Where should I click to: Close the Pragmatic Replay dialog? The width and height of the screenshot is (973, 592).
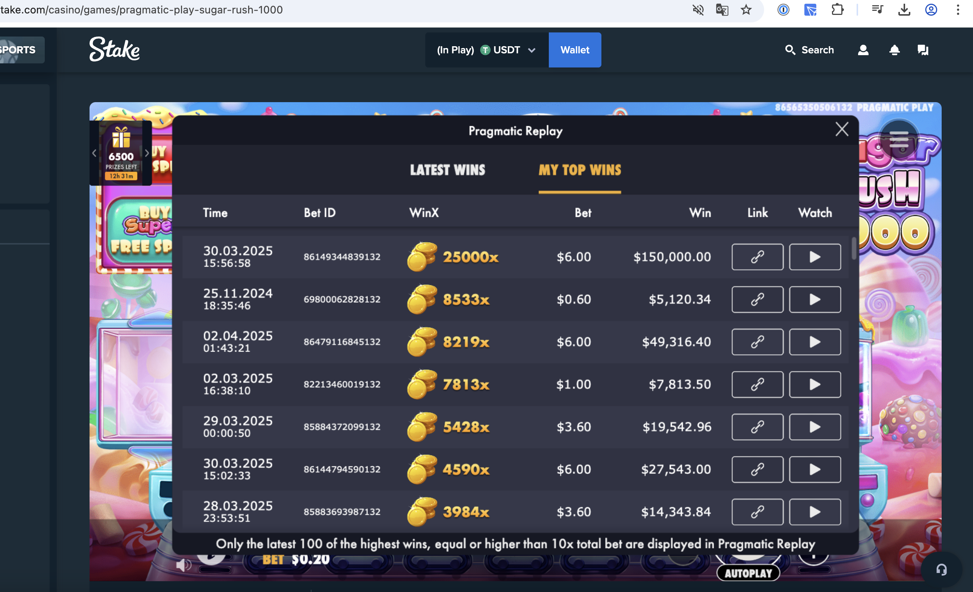pos(842,129)
